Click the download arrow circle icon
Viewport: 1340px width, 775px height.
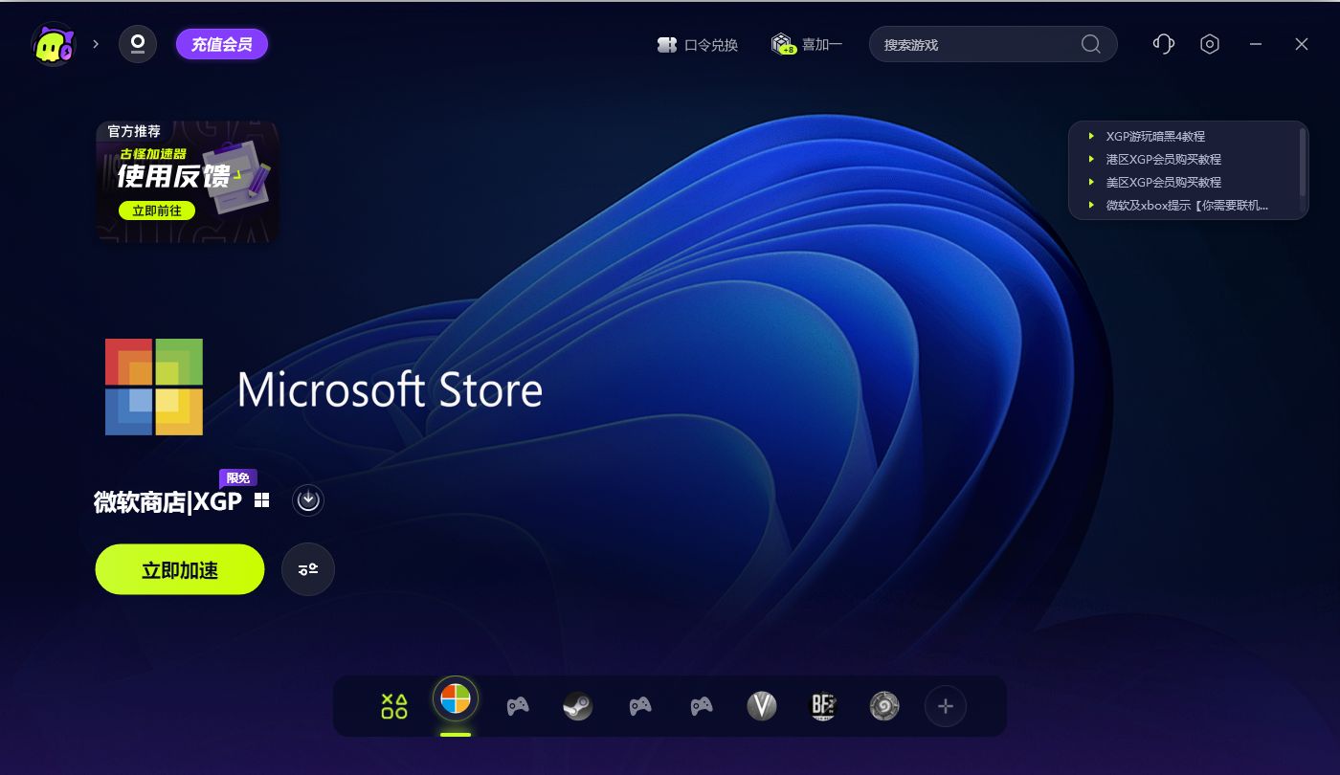click(x=308, y=500)
